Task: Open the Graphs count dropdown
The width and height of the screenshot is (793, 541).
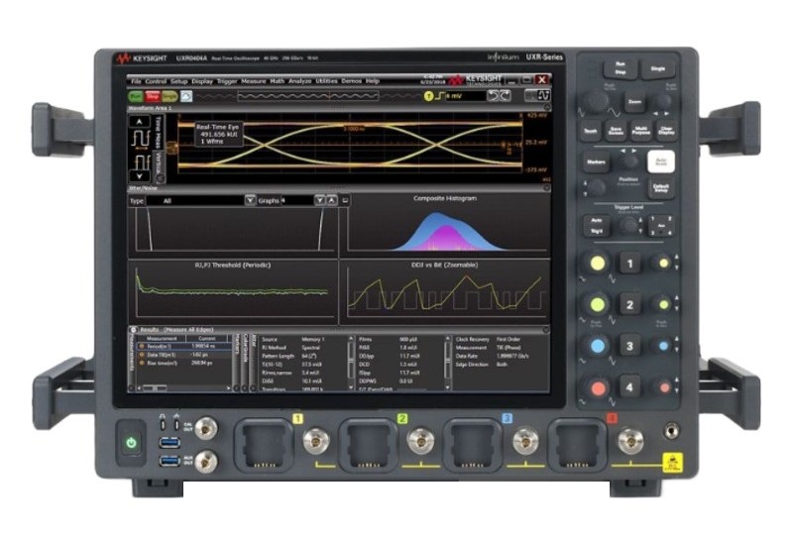Action: (x=319, y=200)
